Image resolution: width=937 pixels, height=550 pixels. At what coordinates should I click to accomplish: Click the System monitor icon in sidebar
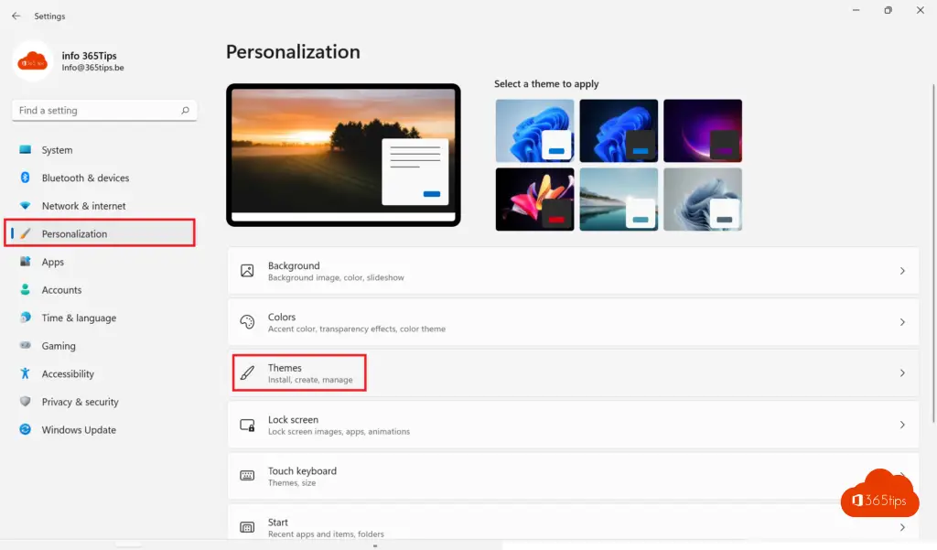tap(25, 150)
